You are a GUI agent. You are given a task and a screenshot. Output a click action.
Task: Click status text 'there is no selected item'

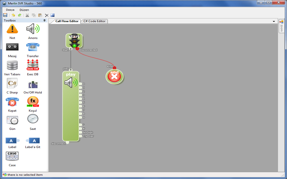[25, 175]
